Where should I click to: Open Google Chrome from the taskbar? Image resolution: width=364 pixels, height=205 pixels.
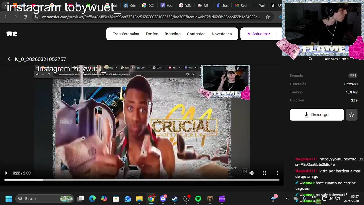point(151,199)
